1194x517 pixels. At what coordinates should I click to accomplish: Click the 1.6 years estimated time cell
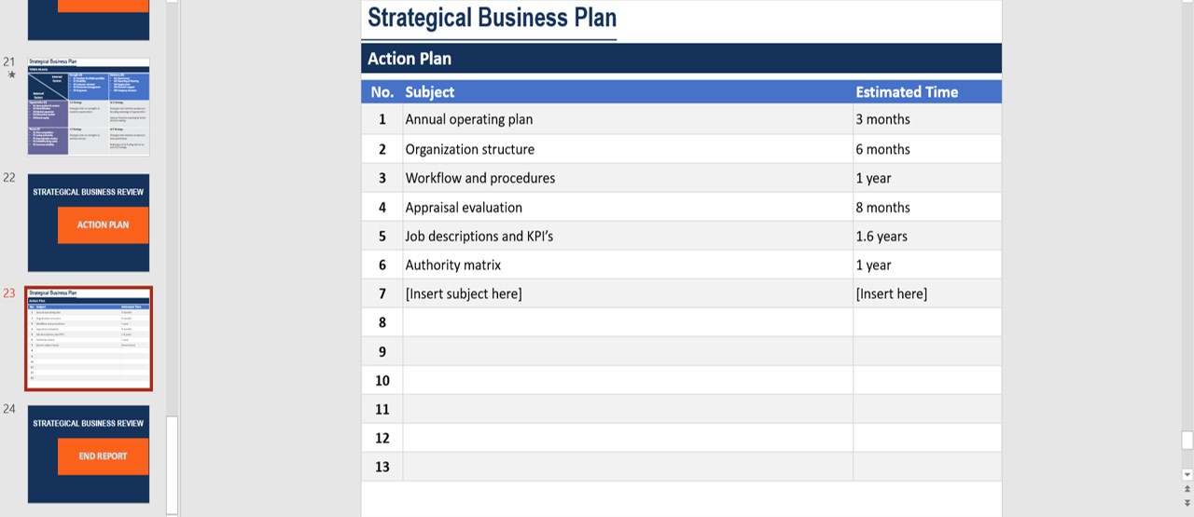[927, 236]
